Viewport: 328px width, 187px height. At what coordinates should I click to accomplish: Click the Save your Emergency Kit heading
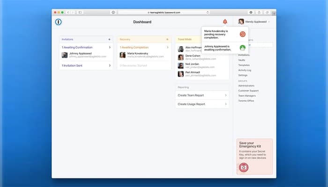click(x=250, y=144)
